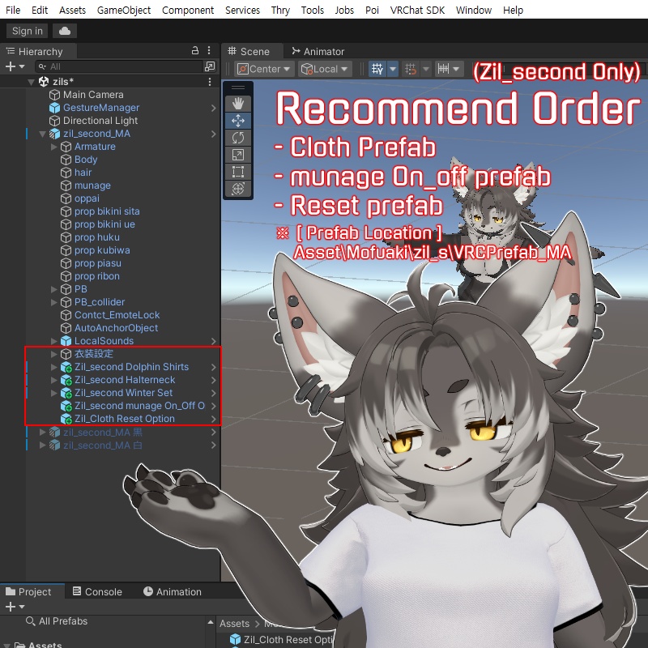Open Hierarchy create plus dropdown
The height and width of the screenshot is (648, 648).
15,66
